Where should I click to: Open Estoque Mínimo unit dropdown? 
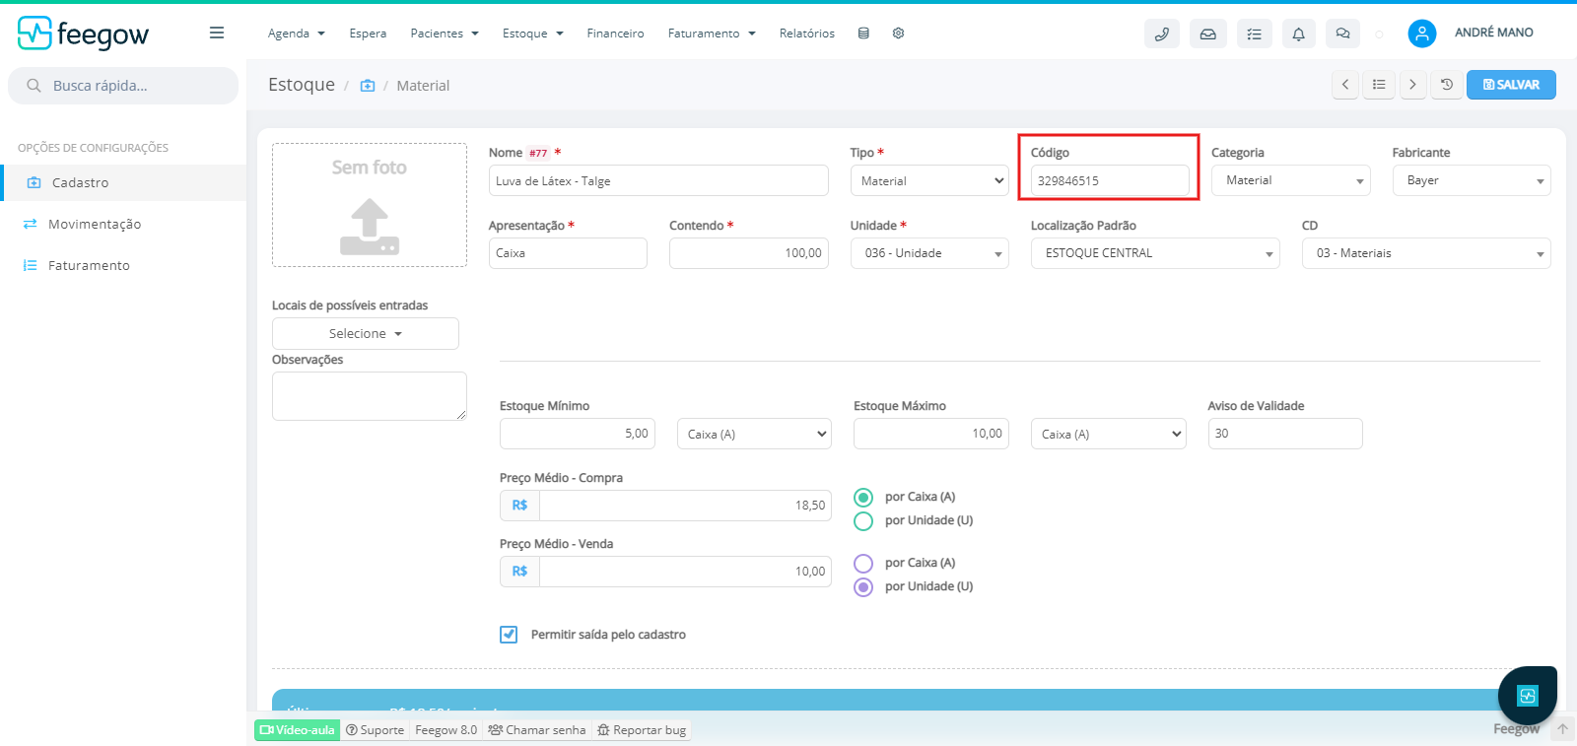pos(754,434)
